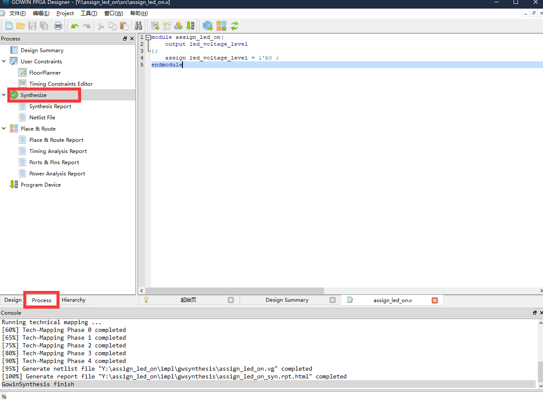Viewport: 543px width, 400px height.
Task: Collapse the User Constraints tree node
Action: point(4,61)
